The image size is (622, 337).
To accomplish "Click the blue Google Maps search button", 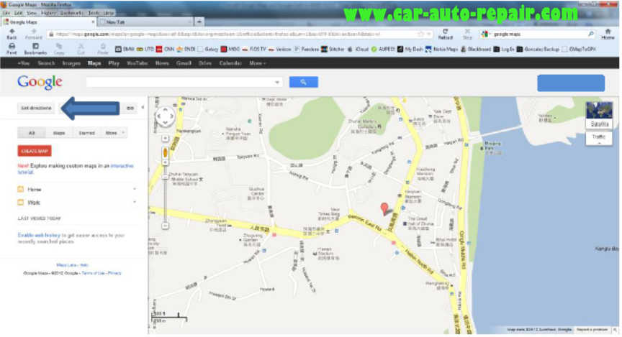I will [x=304, y=82].
